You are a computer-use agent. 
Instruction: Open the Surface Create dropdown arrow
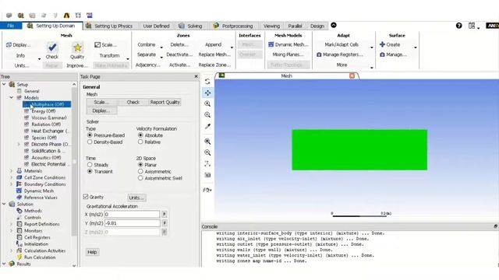[x=416, y=47]
